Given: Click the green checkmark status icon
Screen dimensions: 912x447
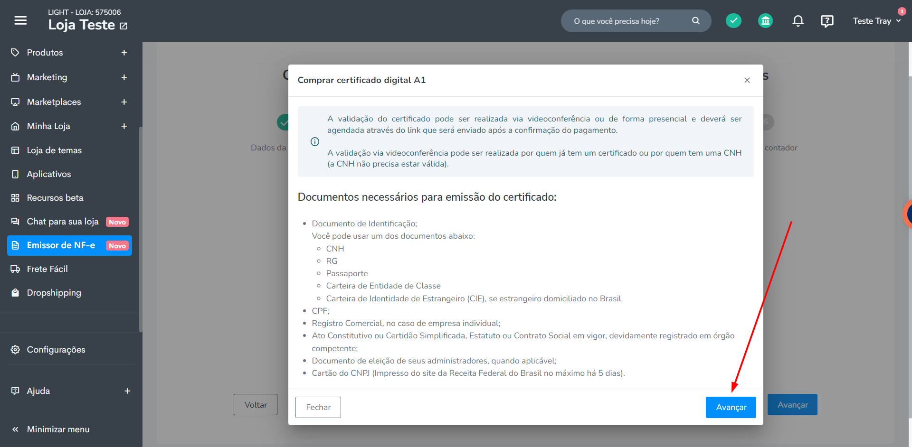Looking at the screenshot, I should click(733, 20).
